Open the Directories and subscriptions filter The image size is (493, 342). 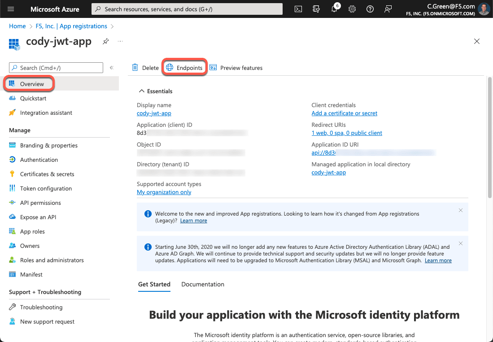click(316, 9)
